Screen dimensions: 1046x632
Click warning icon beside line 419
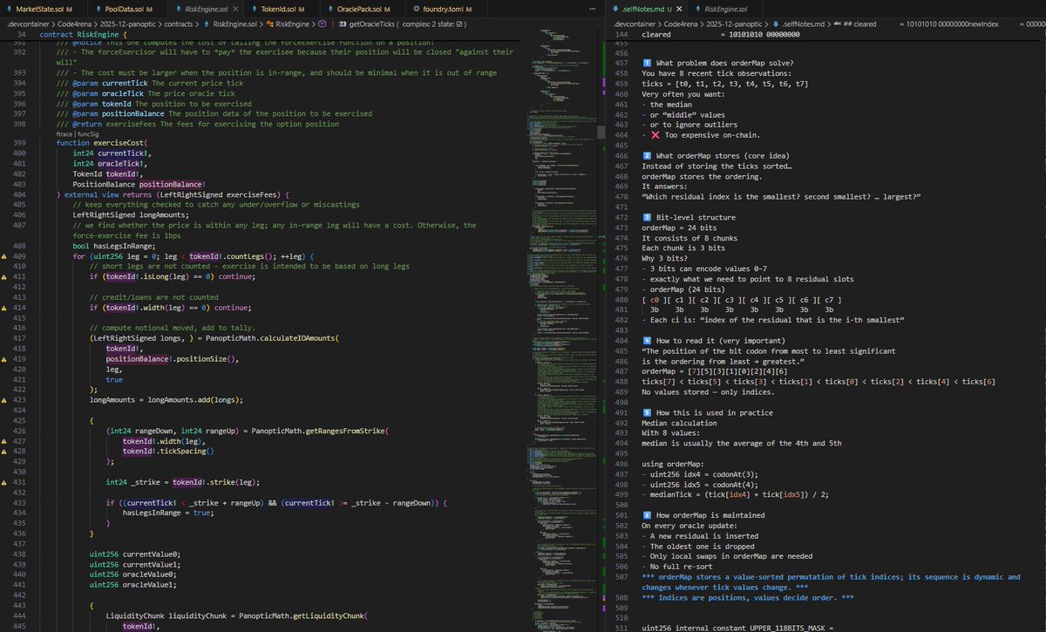click(x=4, y=359)
